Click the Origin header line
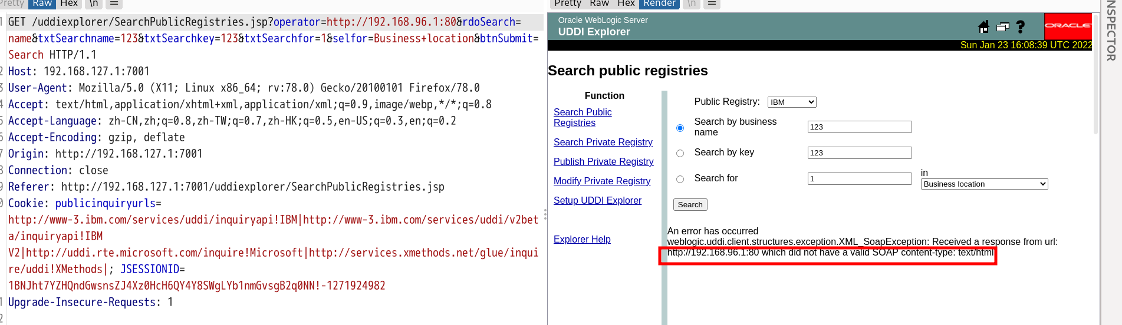The width and height of the screenshot is (1122, 325). coord(106,154)
